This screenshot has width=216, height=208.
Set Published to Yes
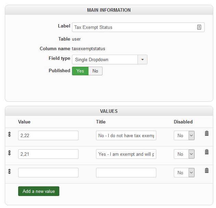tap(80, 71)
